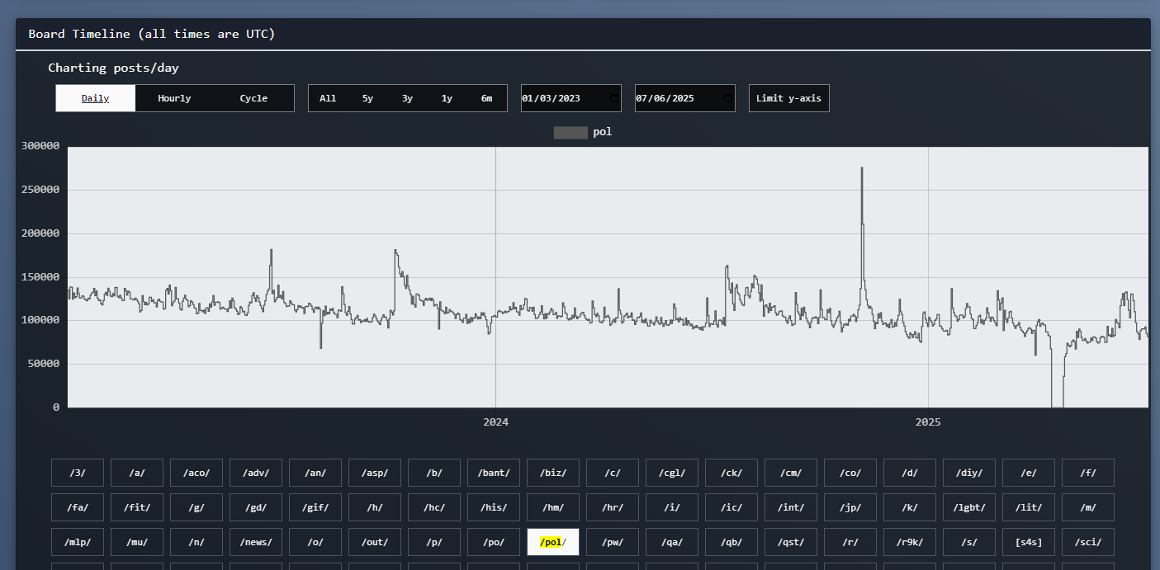
Task: Select the /gd/ board
Action: click(x=256, y=507)
